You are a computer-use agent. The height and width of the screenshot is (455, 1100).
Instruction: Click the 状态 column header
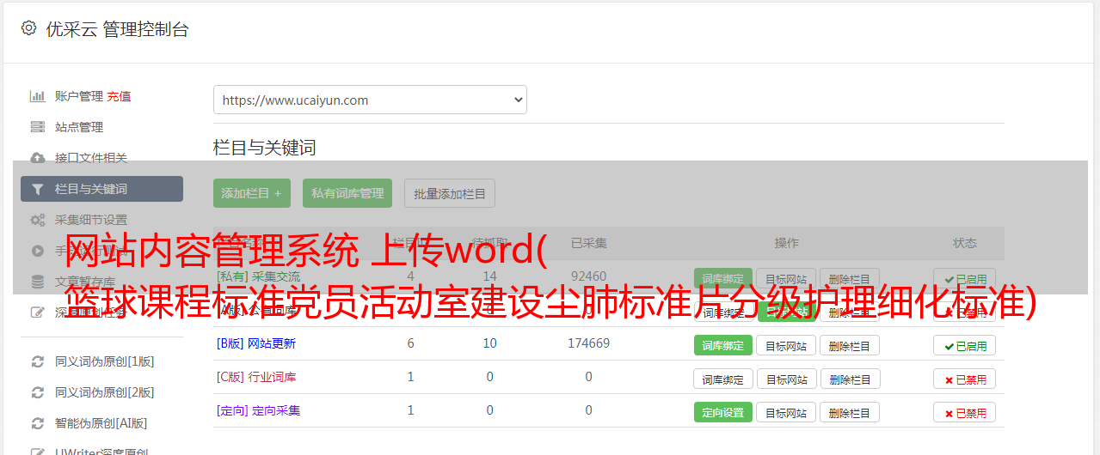point(965,243)
